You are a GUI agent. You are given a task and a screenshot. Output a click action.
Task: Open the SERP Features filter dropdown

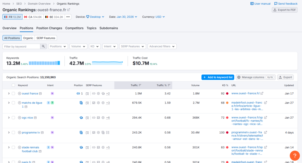[132, 46]
